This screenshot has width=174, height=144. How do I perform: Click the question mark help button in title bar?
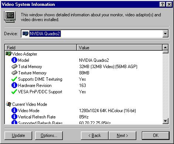pos(163,4)
